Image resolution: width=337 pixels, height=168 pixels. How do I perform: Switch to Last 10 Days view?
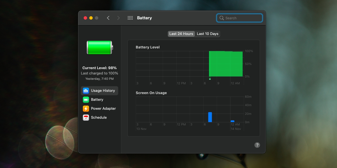pos(208,34)
